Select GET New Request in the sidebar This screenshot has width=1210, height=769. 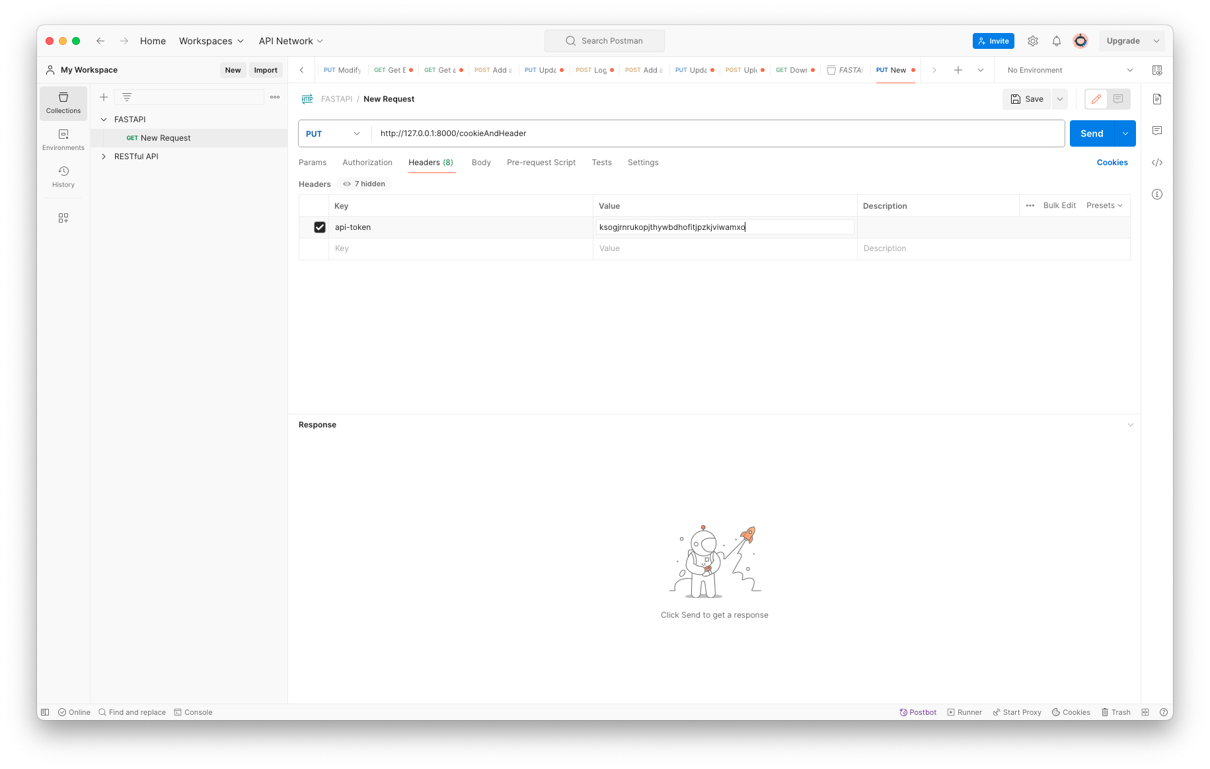coord(189,138)
